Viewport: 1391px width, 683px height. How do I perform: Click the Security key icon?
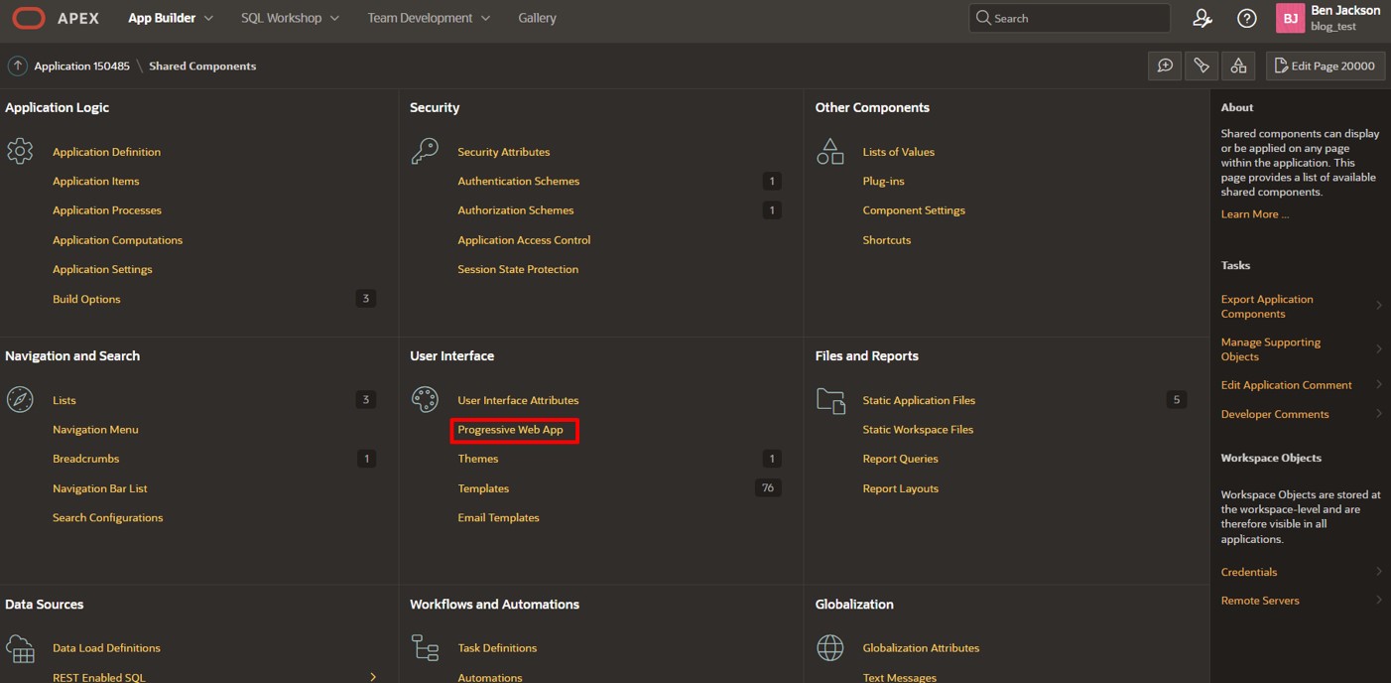click(x=425, y=152)
